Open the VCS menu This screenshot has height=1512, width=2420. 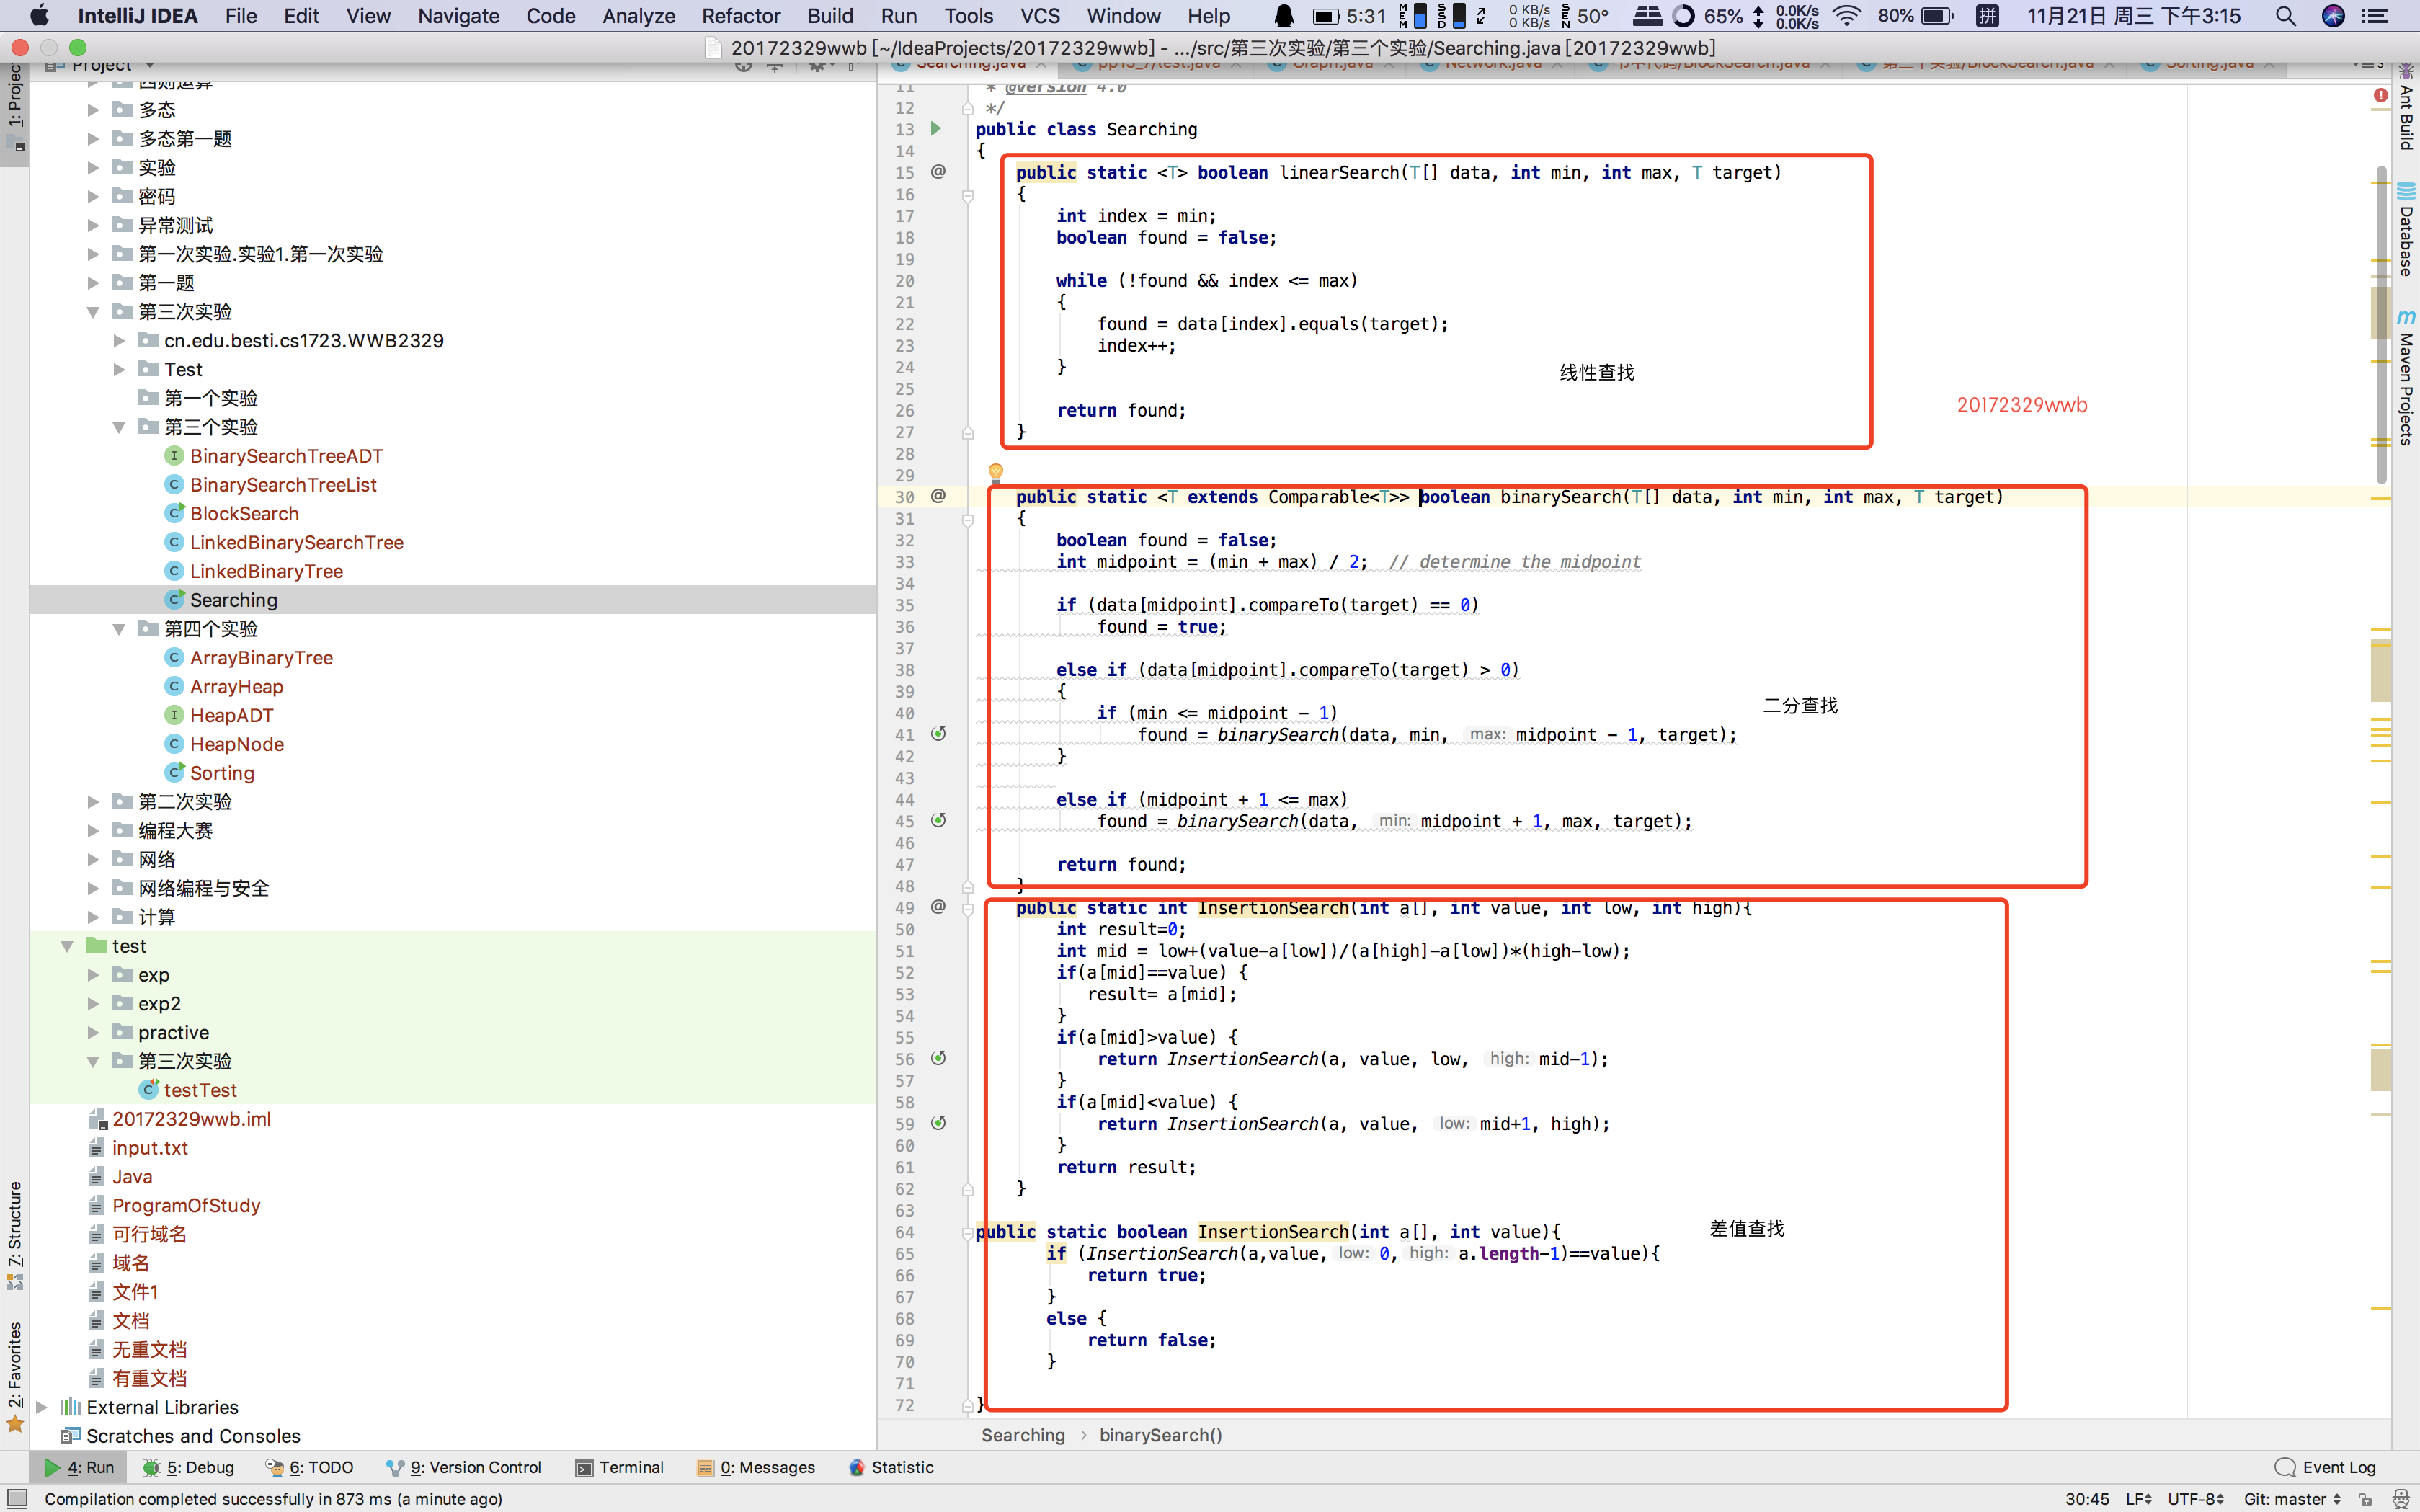(x=1040, y=16)
